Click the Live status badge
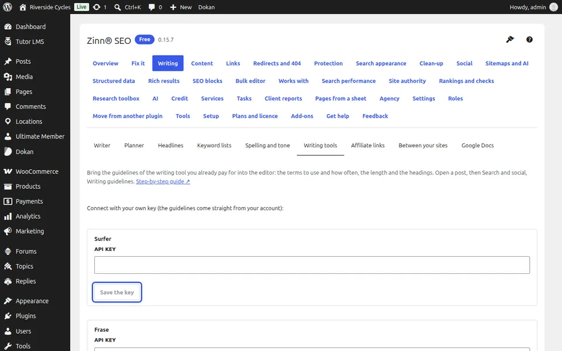Viewport: 562px width, 351px height. pos(81,7)
